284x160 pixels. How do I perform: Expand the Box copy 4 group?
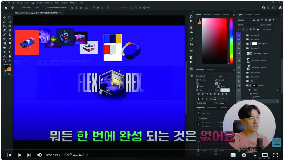245,39
